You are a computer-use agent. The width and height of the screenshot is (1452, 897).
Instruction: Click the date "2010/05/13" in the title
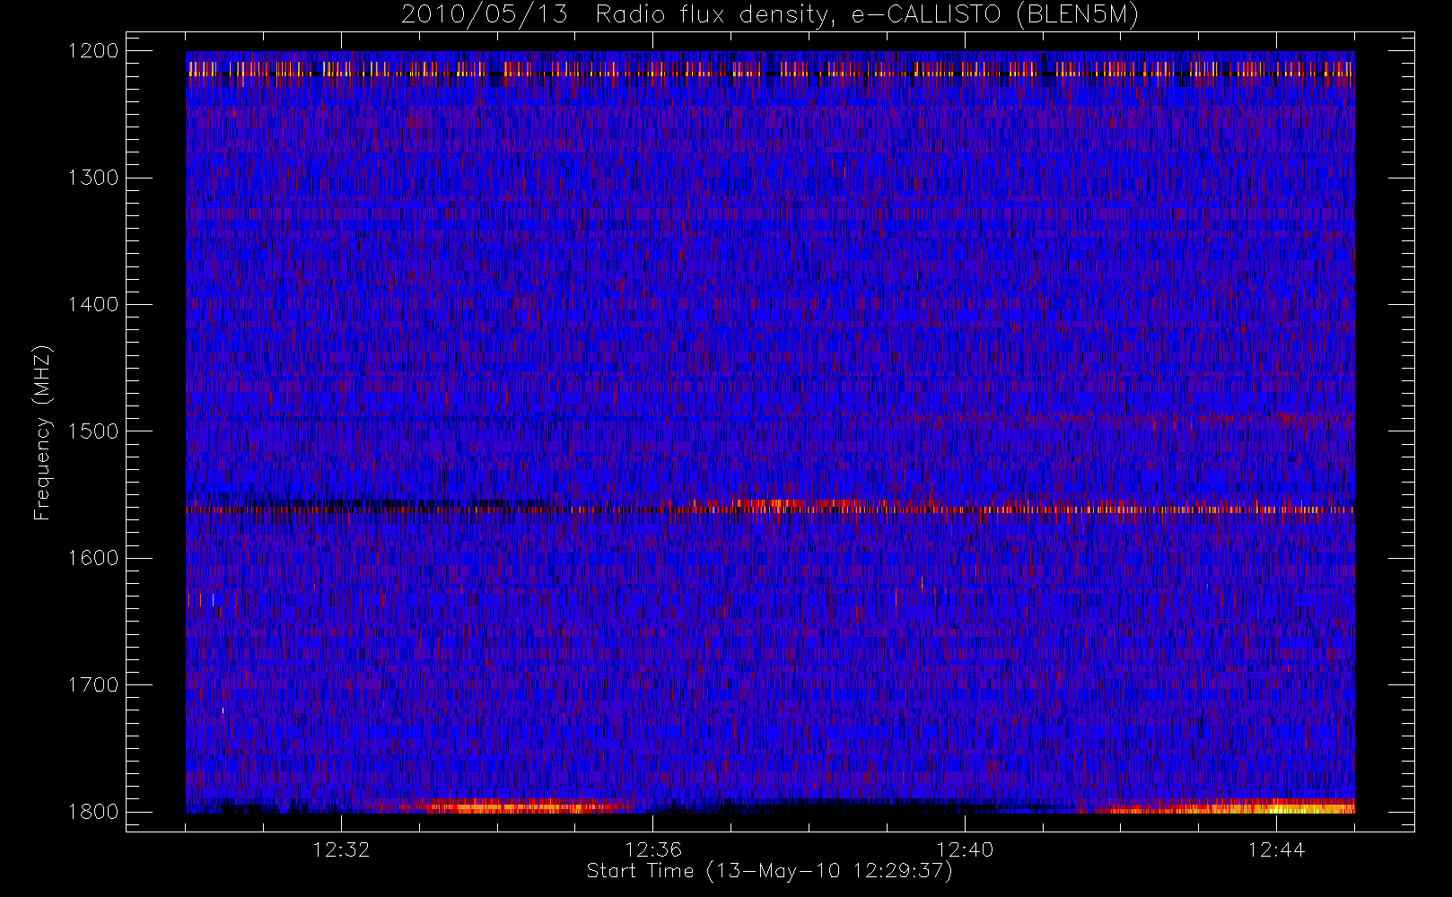tap(485, 15)
